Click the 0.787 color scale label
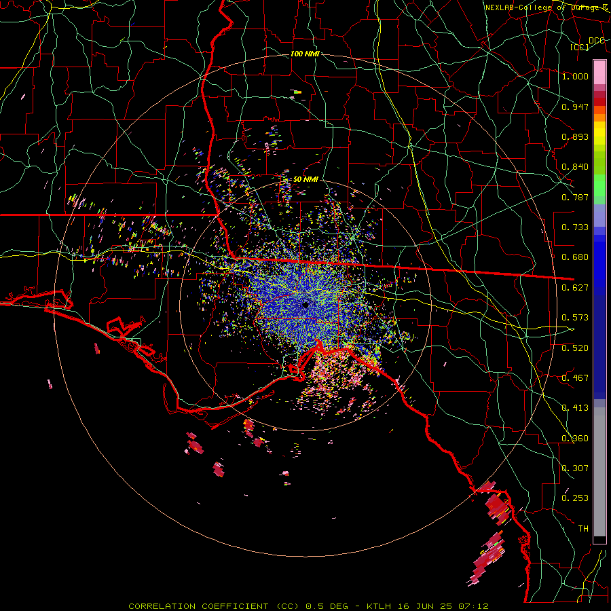The width and height of the screenshot is (611, 611). [x=575, y=197]
